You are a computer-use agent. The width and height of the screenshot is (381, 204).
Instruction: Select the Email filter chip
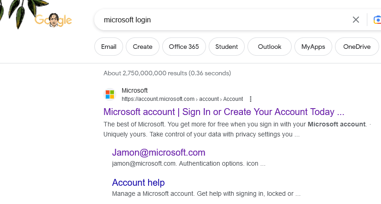[x=108, y=47]
